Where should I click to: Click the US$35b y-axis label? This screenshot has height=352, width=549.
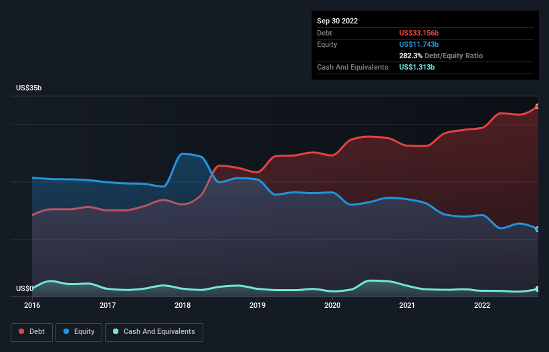pos(29,88)
